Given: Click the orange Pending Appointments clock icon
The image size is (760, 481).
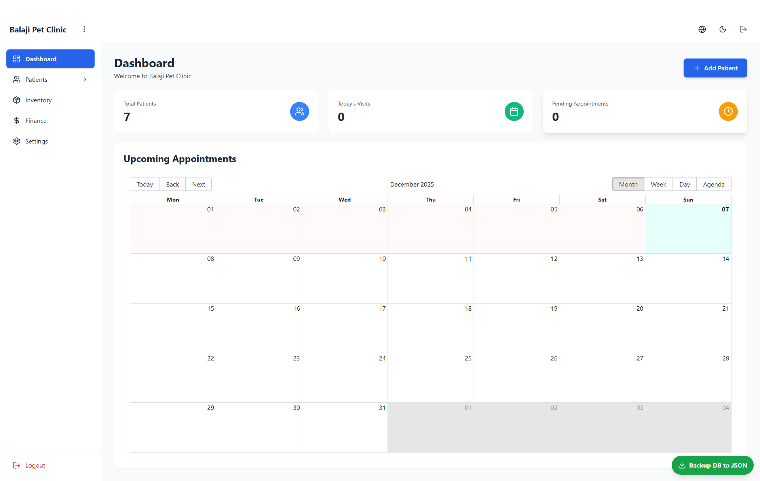Looking at the screenshot, I should [728, 111].
